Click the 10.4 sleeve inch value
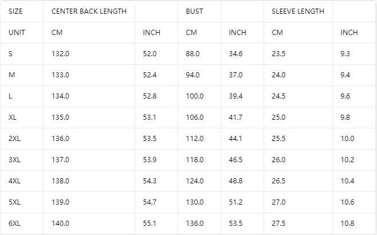 (x=347, y=181)
